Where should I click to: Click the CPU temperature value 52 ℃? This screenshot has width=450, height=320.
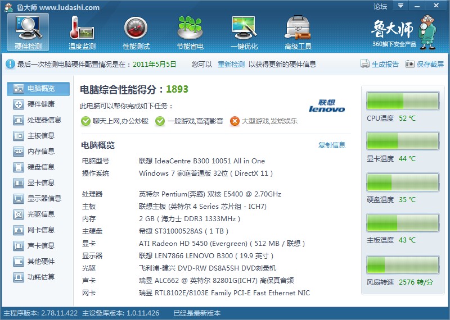click(407, 118)
